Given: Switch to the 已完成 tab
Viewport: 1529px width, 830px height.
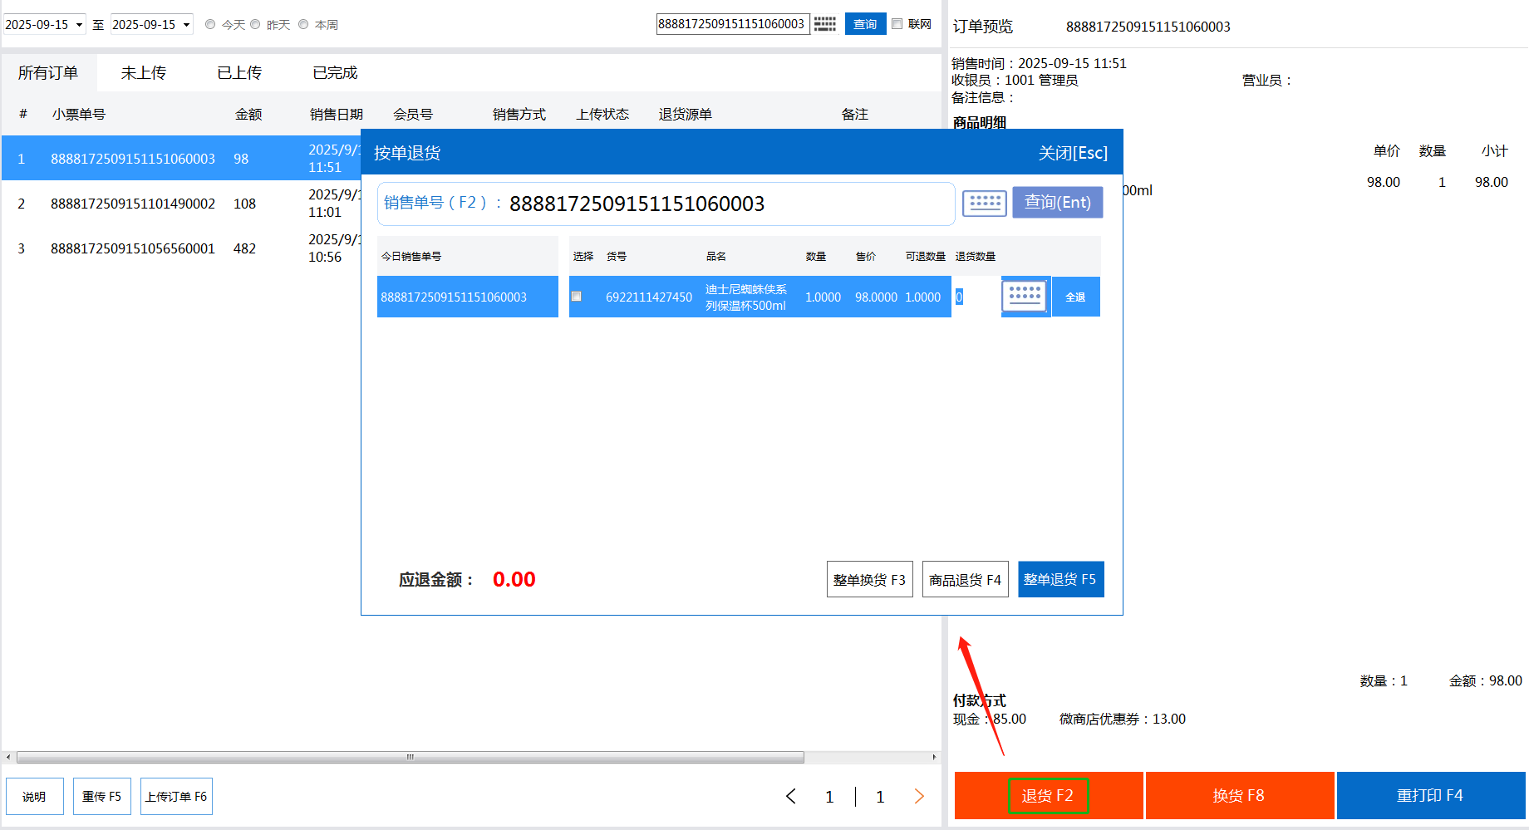Looking at the screenshot, I should point(335,73).
